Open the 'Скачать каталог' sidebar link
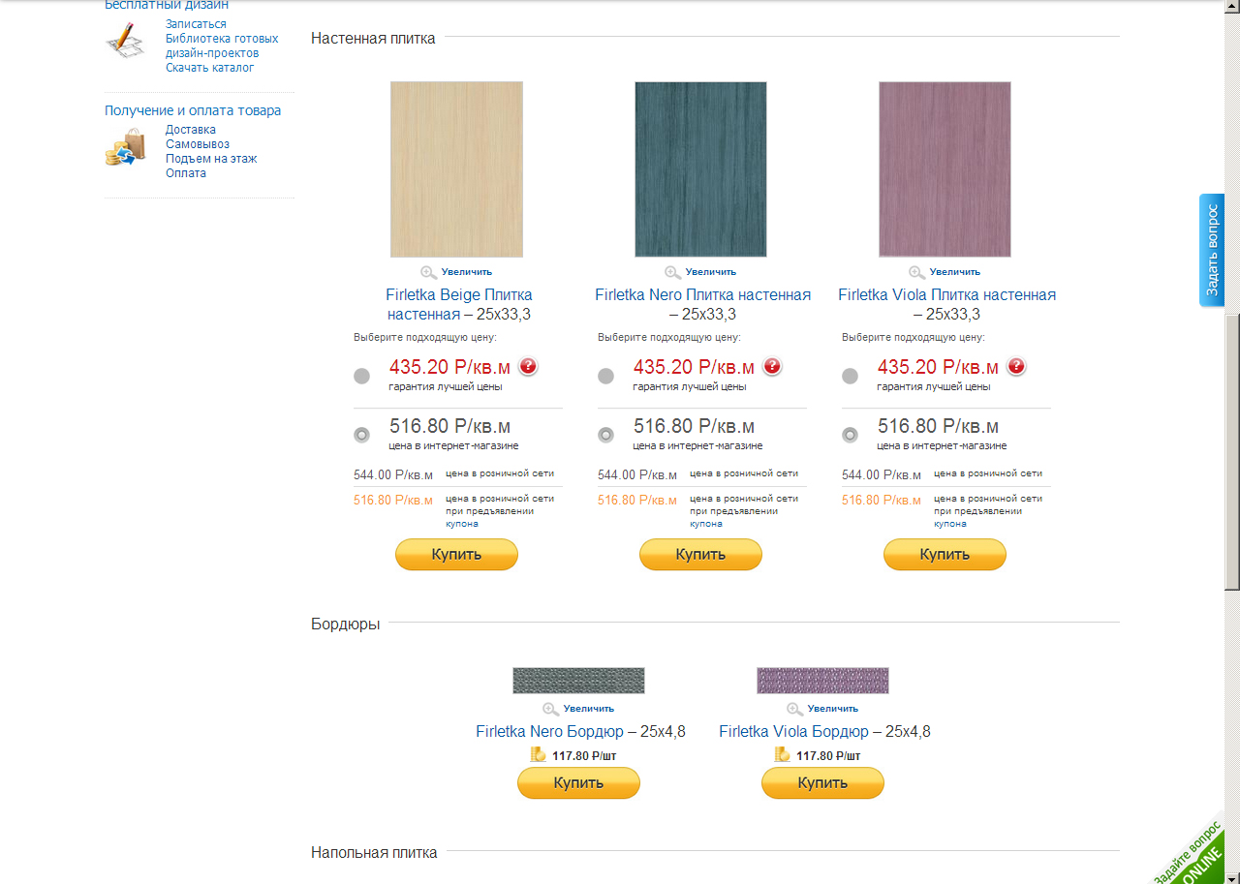Screen dimensions: 1240x884 coord(210,68)
